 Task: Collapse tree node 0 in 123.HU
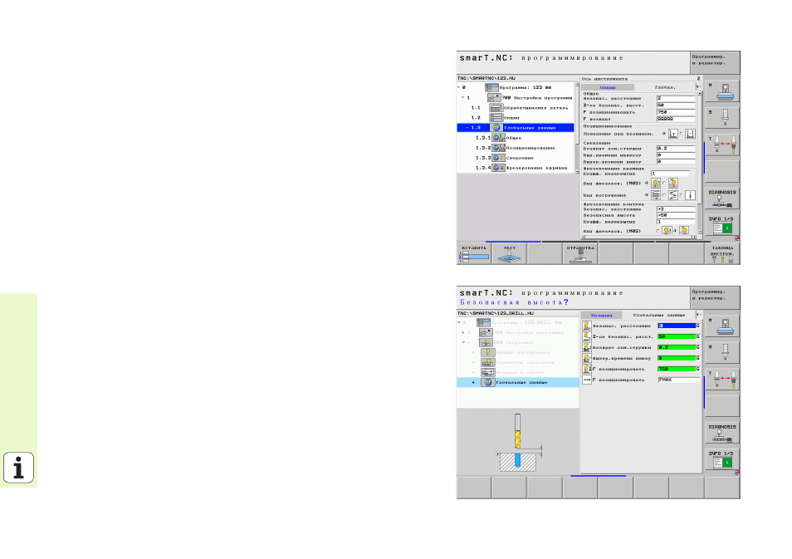click(x=459, y=87)
